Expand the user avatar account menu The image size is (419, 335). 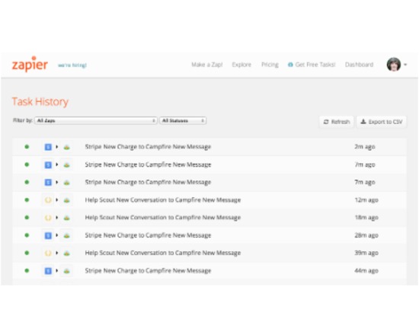(397, 65)
